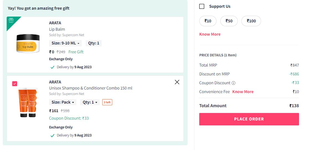Open the Lip Balm product thumbnail
Viewport: 309px width, 150px height.
coord(28,44)
